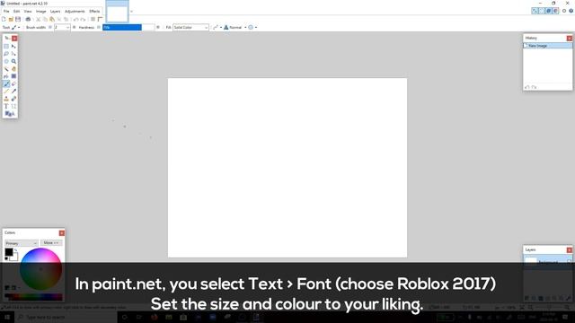The width and height of the screenshot is (575, 323).
Task: Select the Move Selection tool
Action: [x=13, y=54]
